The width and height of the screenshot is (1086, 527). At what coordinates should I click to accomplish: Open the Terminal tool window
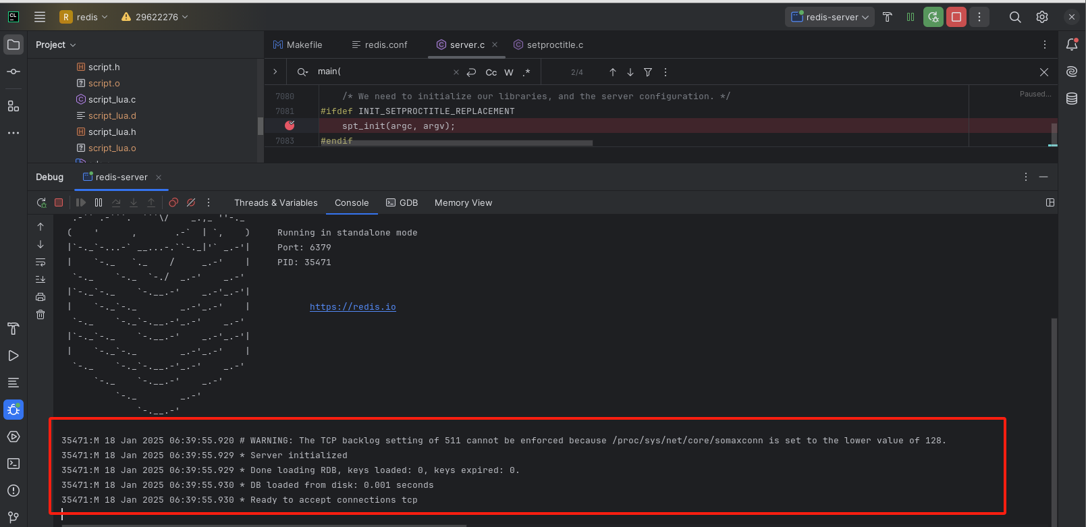coord(13,464)
